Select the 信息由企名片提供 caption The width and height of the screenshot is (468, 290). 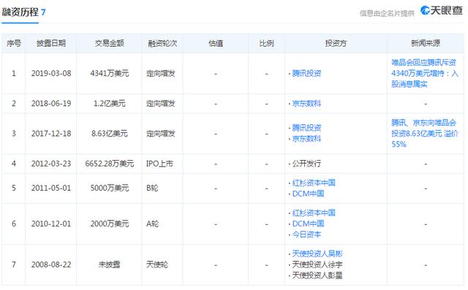(387, 13)
